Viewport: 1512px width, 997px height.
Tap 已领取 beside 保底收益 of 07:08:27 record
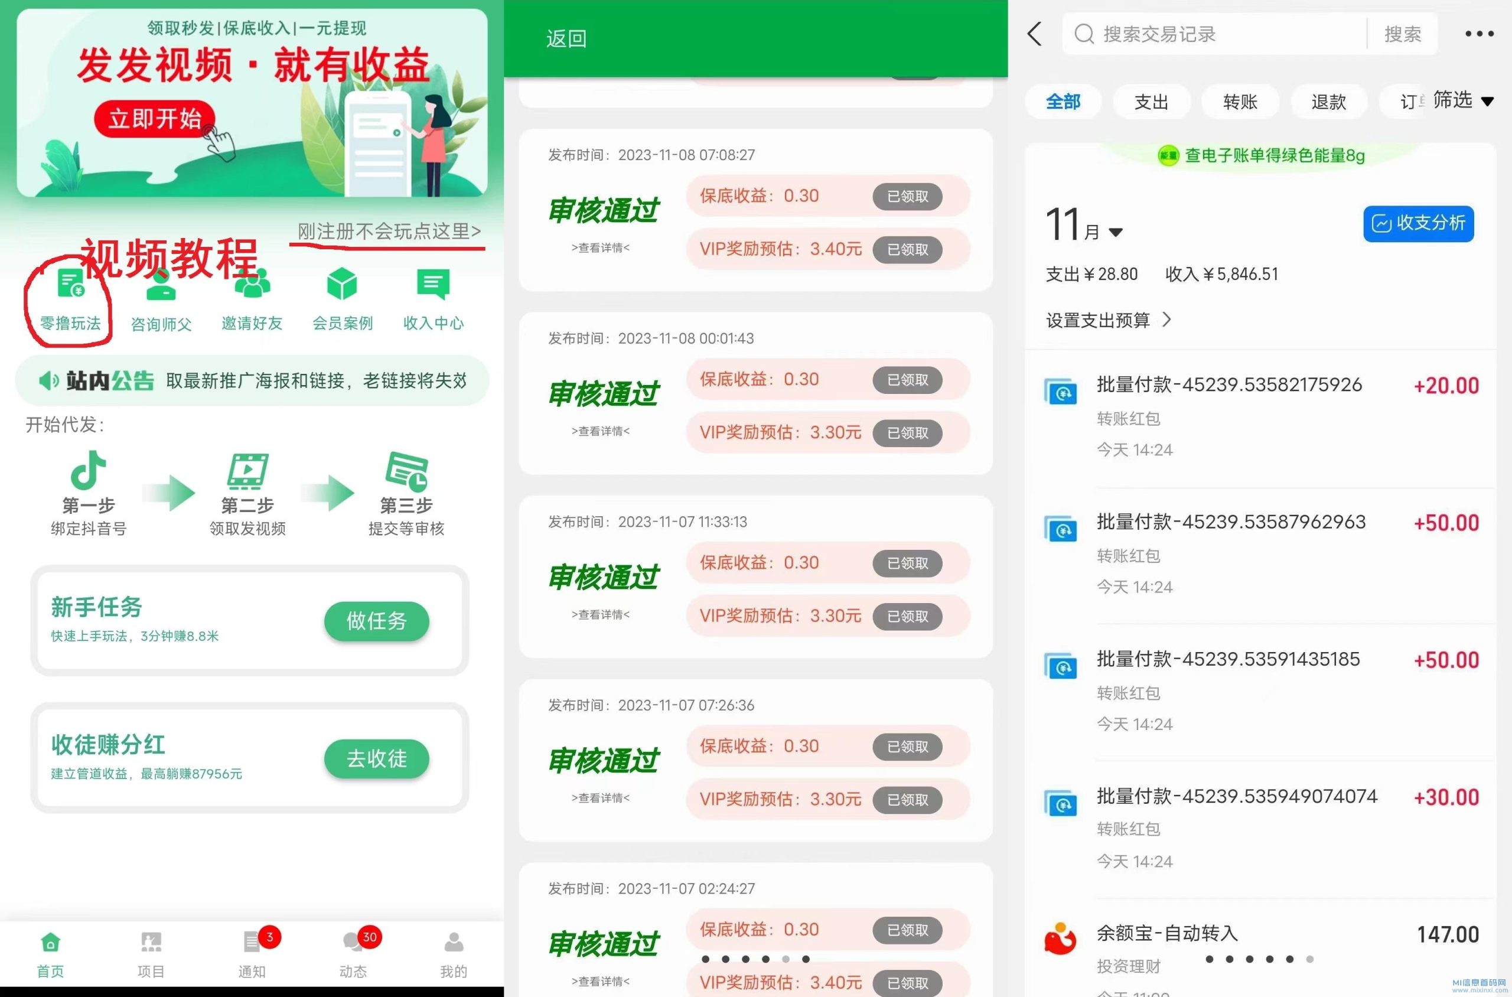pyautogui.click(x=907, y=197)
